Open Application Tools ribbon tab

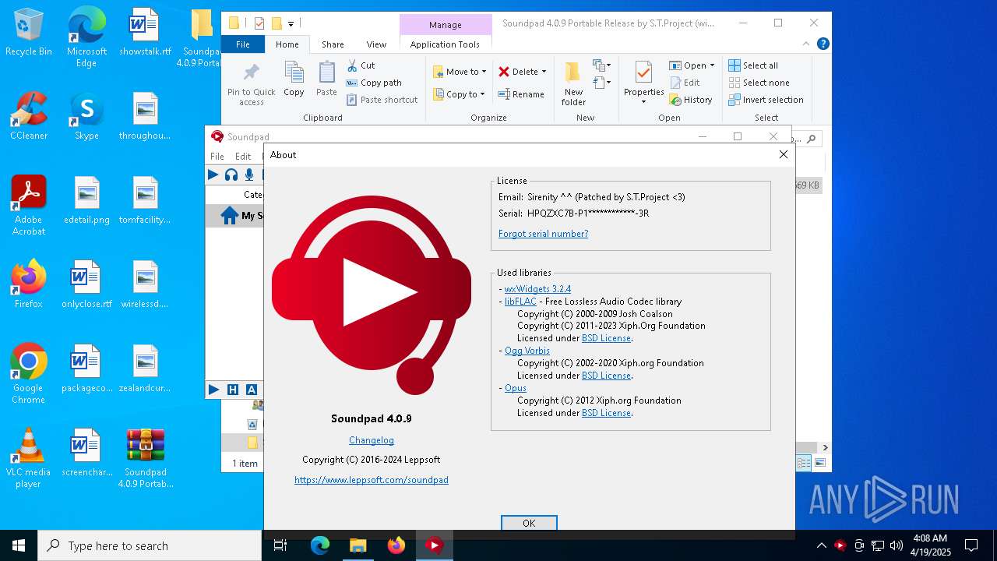(445, 44)
